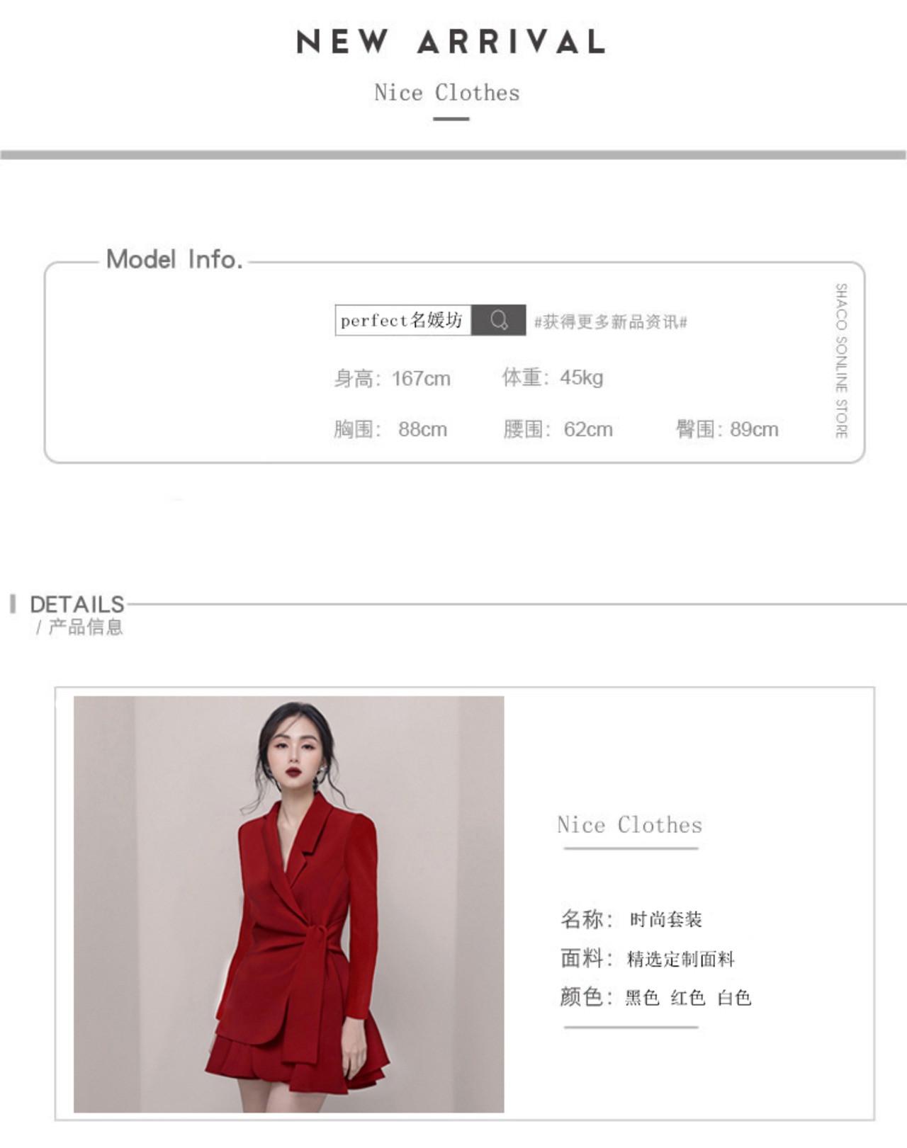Click the 名称: 时尚套装 product name
Image resolution: width=907 pixels, height=1148 pixels.
pos(631,919)
